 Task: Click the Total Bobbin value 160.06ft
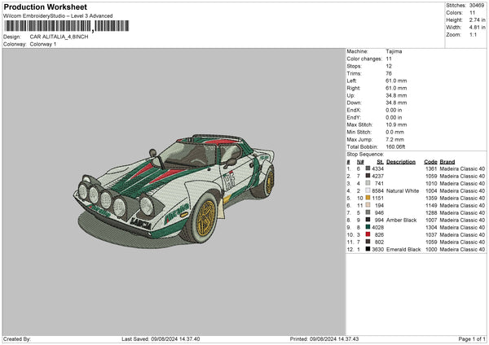click(396, 147)
